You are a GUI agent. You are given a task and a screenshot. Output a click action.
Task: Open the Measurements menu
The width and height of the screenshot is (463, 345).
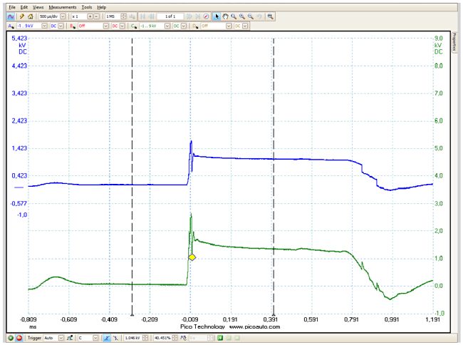coord(63,6)
